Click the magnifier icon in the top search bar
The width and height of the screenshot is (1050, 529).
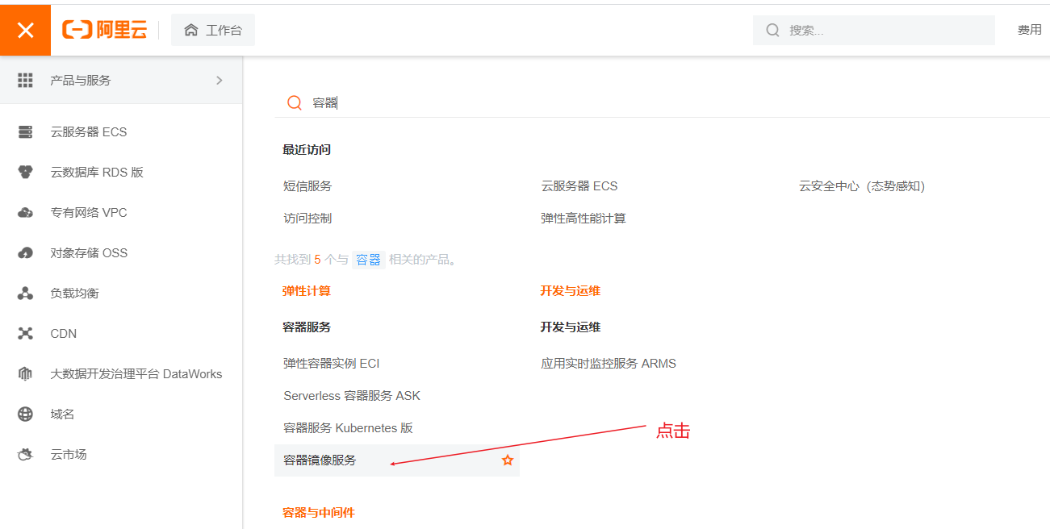(x=772, y=30)
